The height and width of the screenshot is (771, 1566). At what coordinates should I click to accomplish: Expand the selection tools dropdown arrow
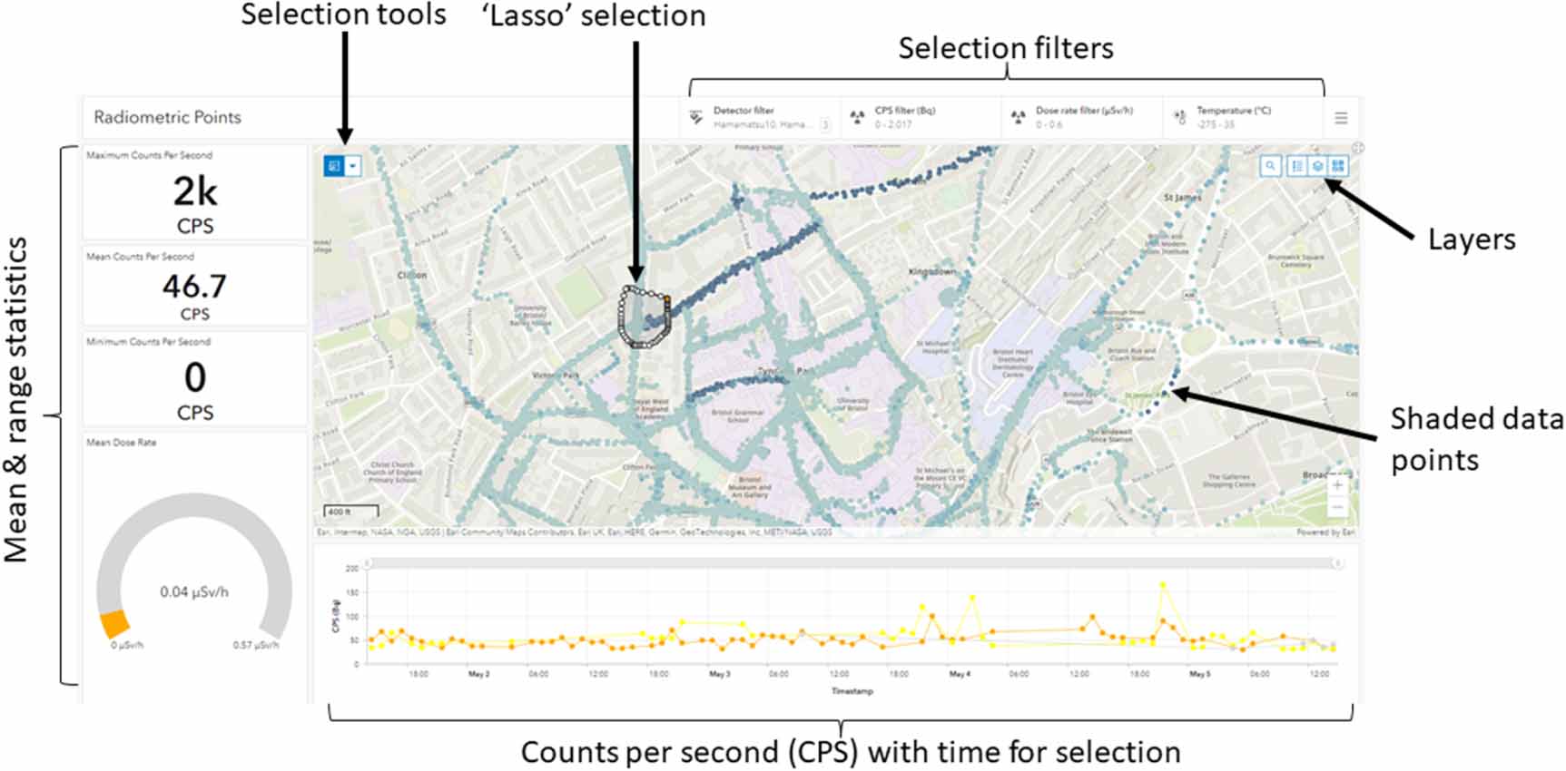[x=353, y=166]
